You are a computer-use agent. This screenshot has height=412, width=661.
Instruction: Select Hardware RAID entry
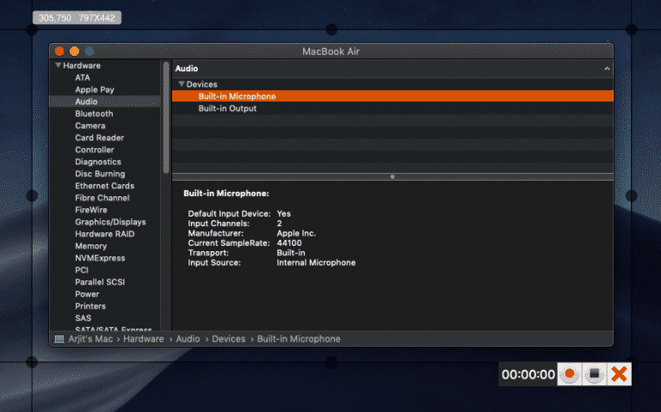click(104, 234)
